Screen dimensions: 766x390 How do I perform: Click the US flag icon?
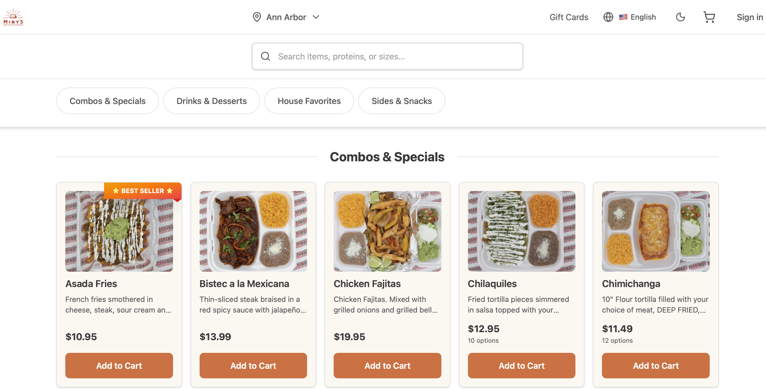click(623, 17)
